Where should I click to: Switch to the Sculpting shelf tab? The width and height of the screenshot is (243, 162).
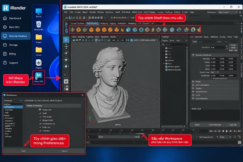[x=104, y=23]
